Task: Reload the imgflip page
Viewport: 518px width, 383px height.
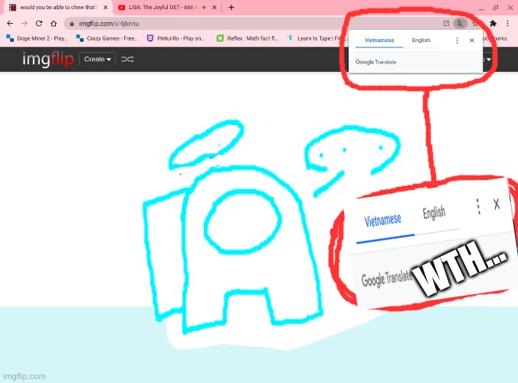Action: tap(39, 24)
